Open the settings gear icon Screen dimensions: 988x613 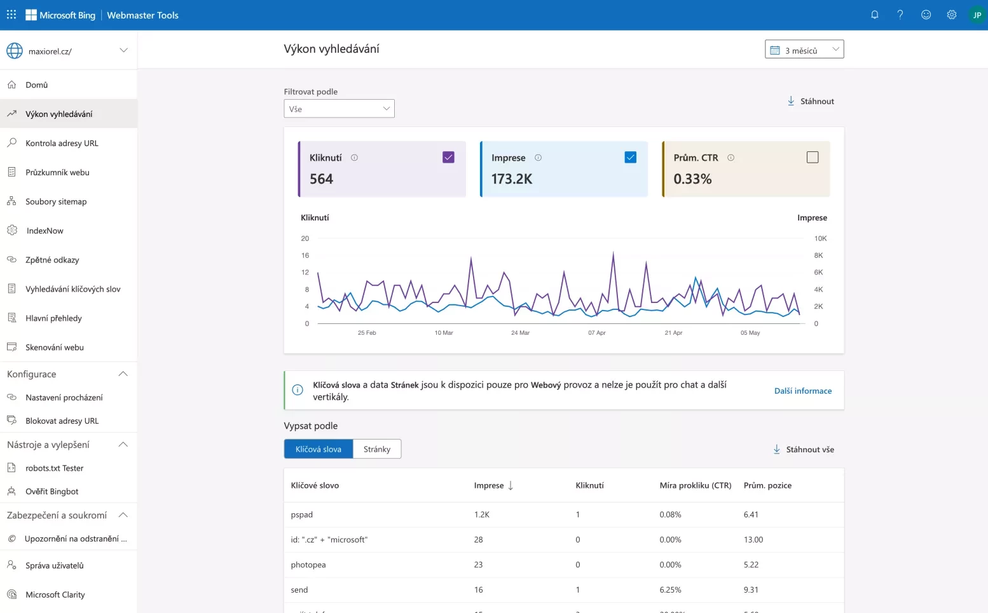(x=952, y=15)
